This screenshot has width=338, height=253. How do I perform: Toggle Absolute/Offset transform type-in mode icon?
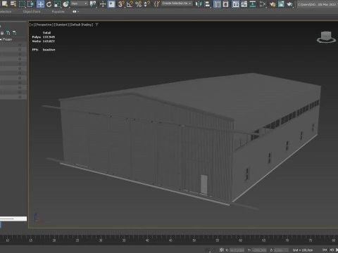[222, 250]
